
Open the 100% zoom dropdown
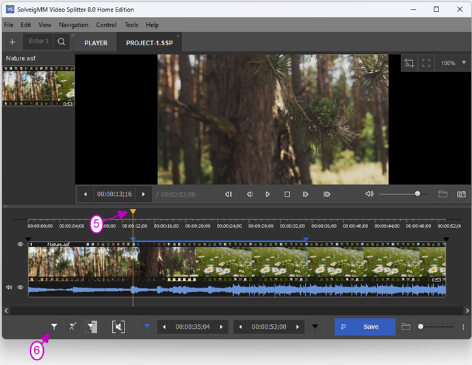pyautogui.click(x=453, y=63)
